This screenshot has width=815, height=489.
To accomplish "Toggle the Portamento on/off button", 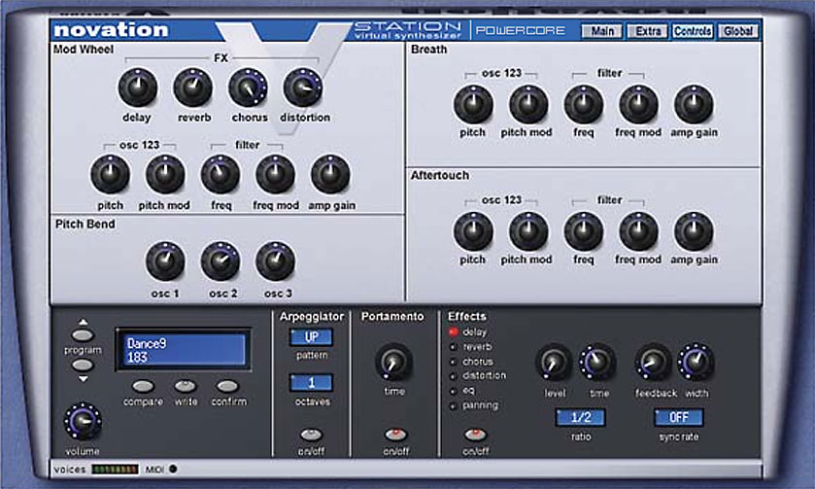I will pos(395,434).
